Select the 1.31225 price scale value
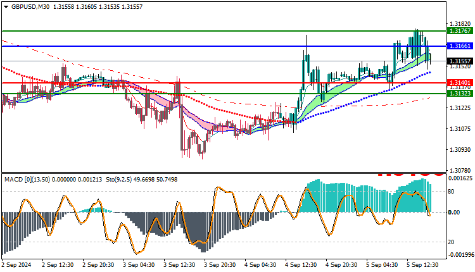 click(x=460, y=108)
